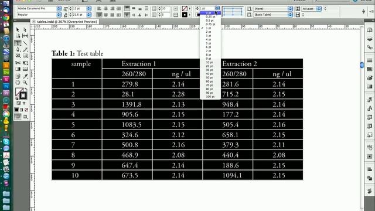This screenshot has width=375, height=211.
Task: Open the Regular font style dropdown
Action: [59, 15]
